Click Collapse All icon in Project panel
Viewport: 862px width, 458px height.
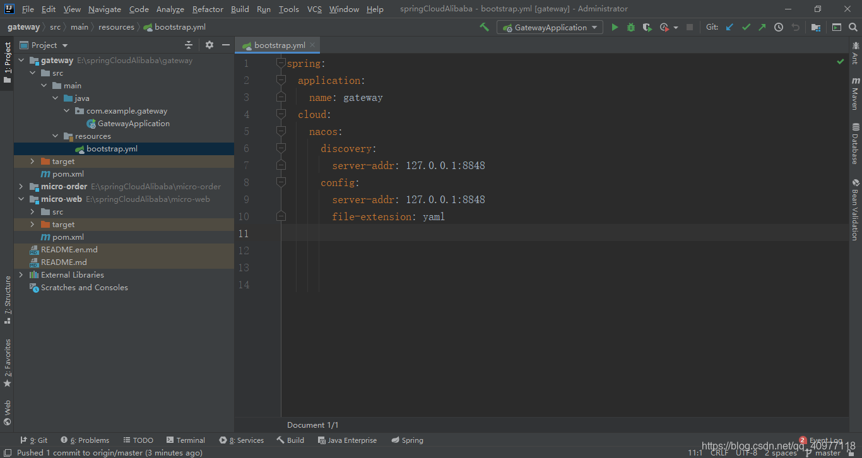(x=189, y=45)
